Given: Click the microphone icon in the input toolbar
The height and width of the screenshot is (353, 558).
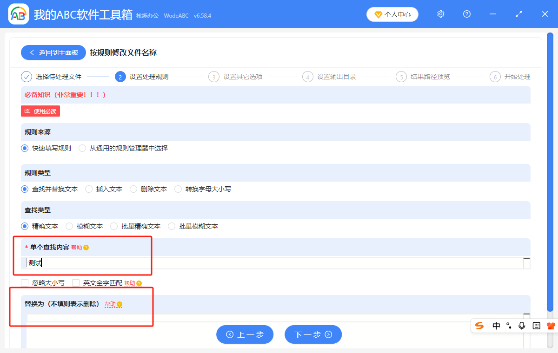Looking at the screenshot, I should [522, 326].
